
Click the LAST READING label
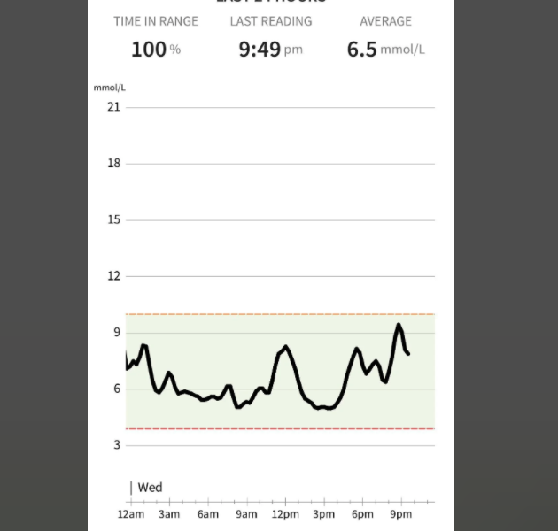[x=271, y=21]
